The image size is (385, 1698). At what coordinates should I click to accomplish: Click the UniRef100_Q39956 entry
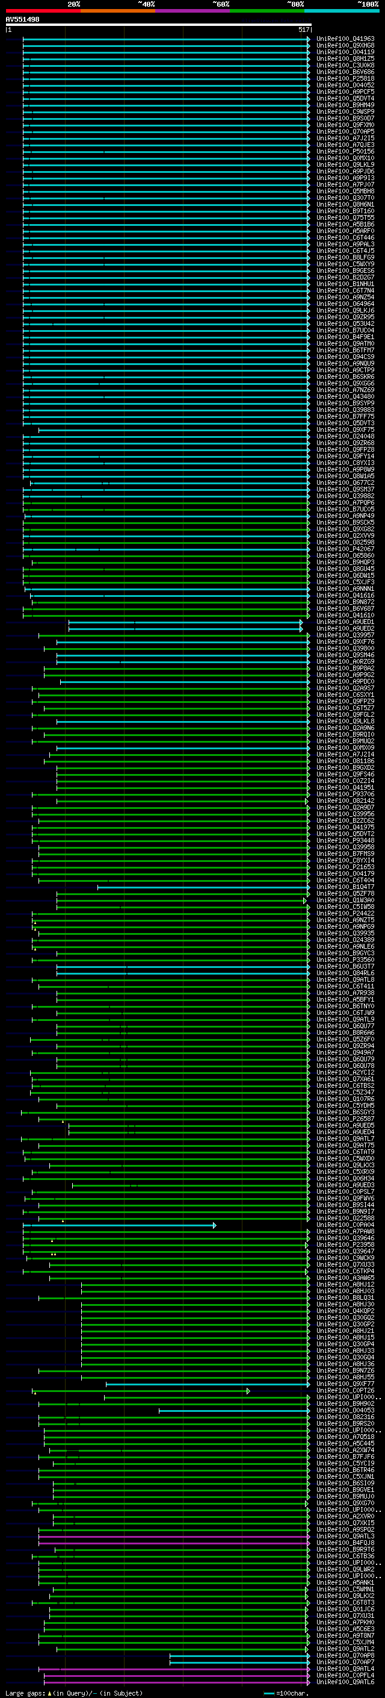pos(345,814)
